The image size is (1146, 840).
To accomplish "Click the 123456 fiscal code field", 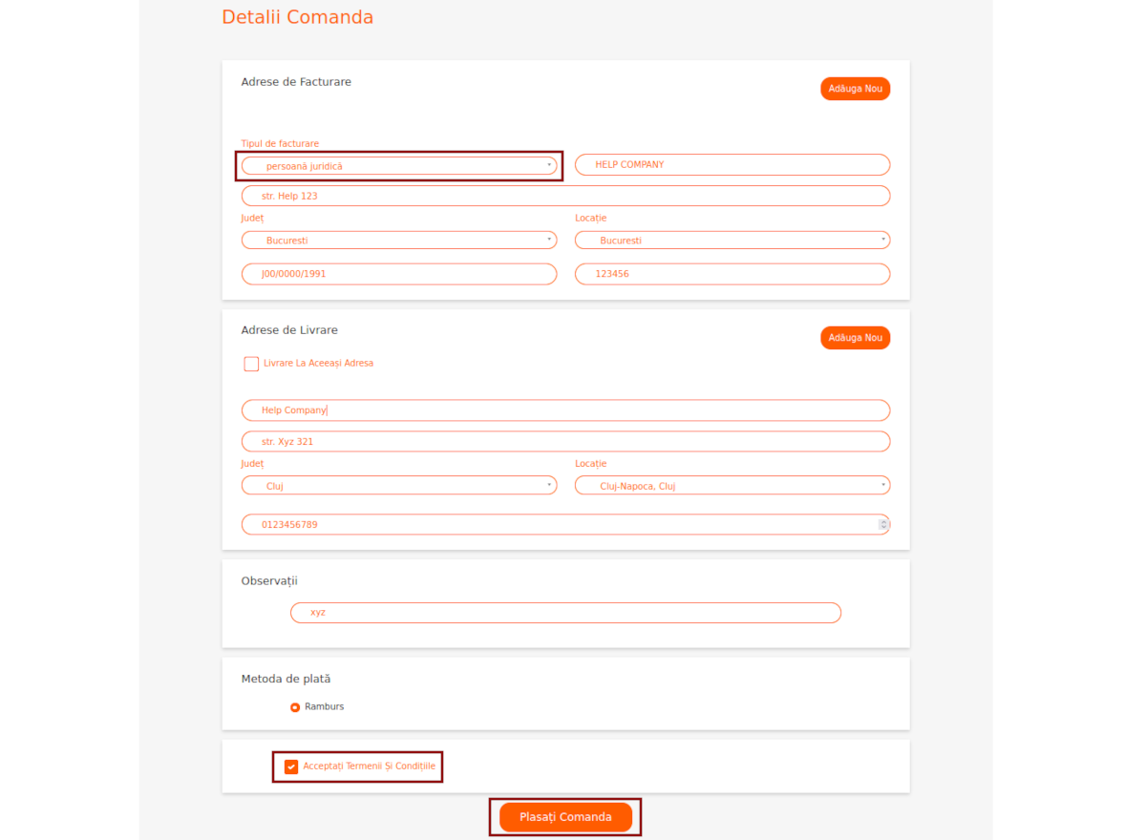I will pyautogui.click(x=732, y=274).
